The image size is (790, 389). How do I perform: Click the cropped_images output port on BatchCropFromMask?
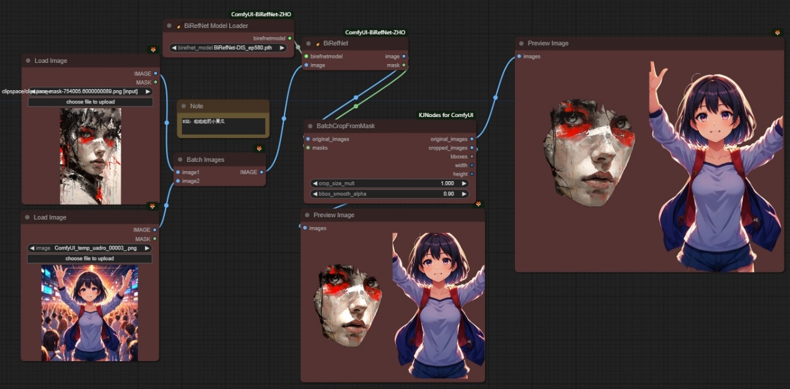(472, 148)
